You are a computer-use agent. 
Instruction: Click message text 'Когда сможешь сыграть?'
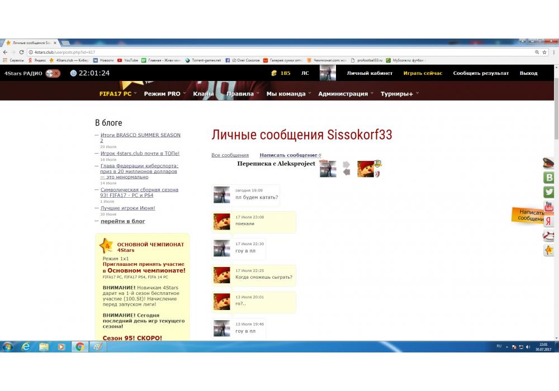coord(264,277)
